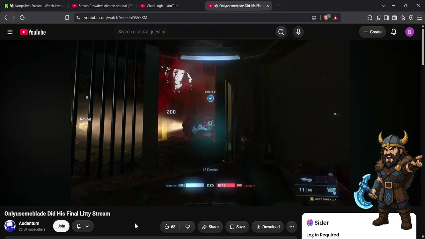Open a new browser tab
Screen dimensions: 425x239
(x=278, y=6)
